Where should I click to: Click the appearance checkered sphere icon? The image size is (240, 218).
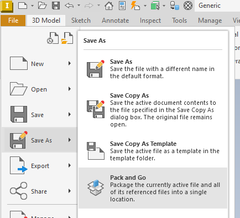188,6
